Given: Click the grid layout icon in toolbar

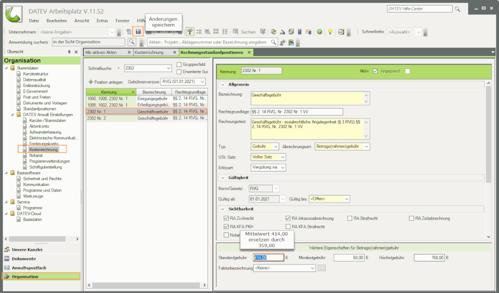Looking at the screenshot, I should 216,31.
